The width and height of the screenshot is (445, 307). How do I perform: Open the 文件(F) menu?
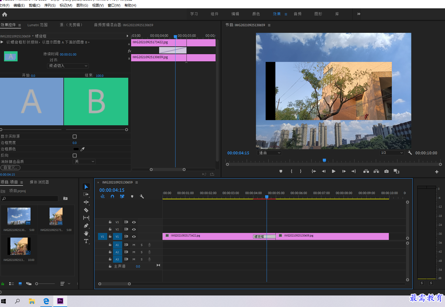point(4,5)
